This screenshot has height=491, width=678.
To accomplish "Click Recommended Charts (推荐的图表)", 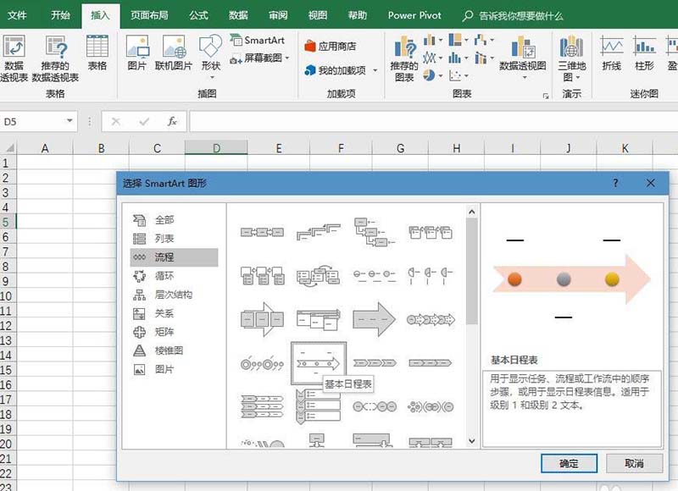I will click(x=404, y=58).
